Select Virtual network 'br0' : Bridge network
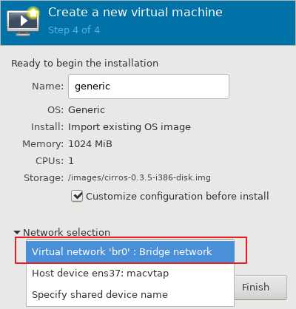Screen dimensions: 296x309 tap(130, 251)
